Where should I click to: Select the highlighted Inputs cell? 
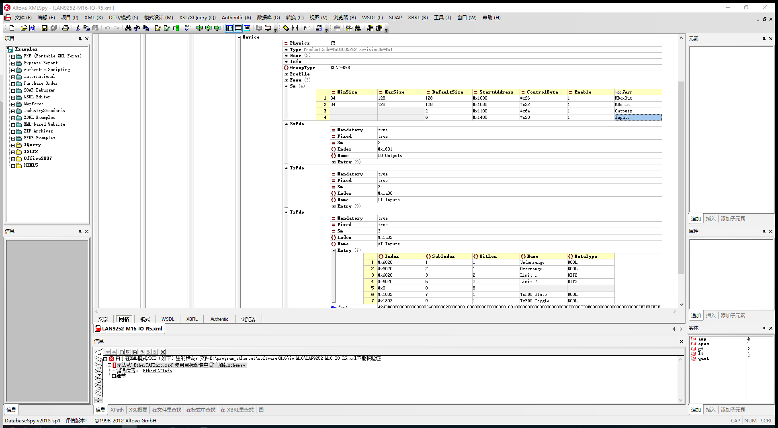(x=637, y=117)
